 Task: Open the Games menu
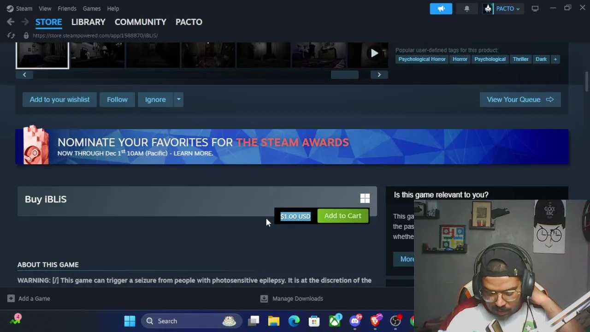tap(91, 8)
